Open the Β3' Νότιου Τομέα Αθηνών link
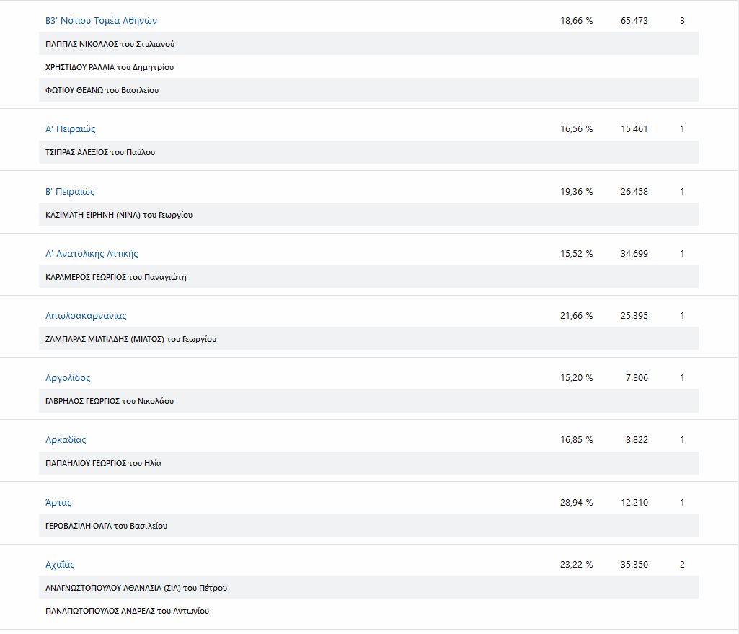 [101, 21]
